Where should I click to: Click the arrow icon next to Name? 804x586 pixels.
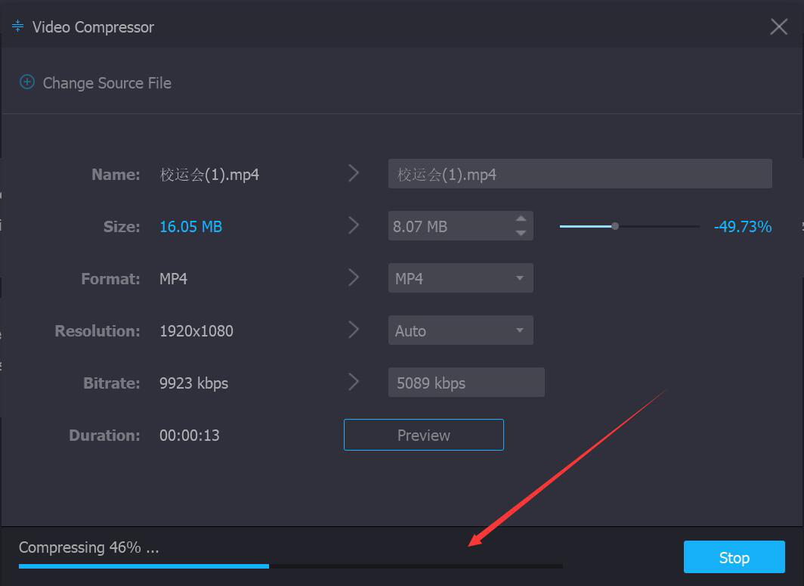353,174
